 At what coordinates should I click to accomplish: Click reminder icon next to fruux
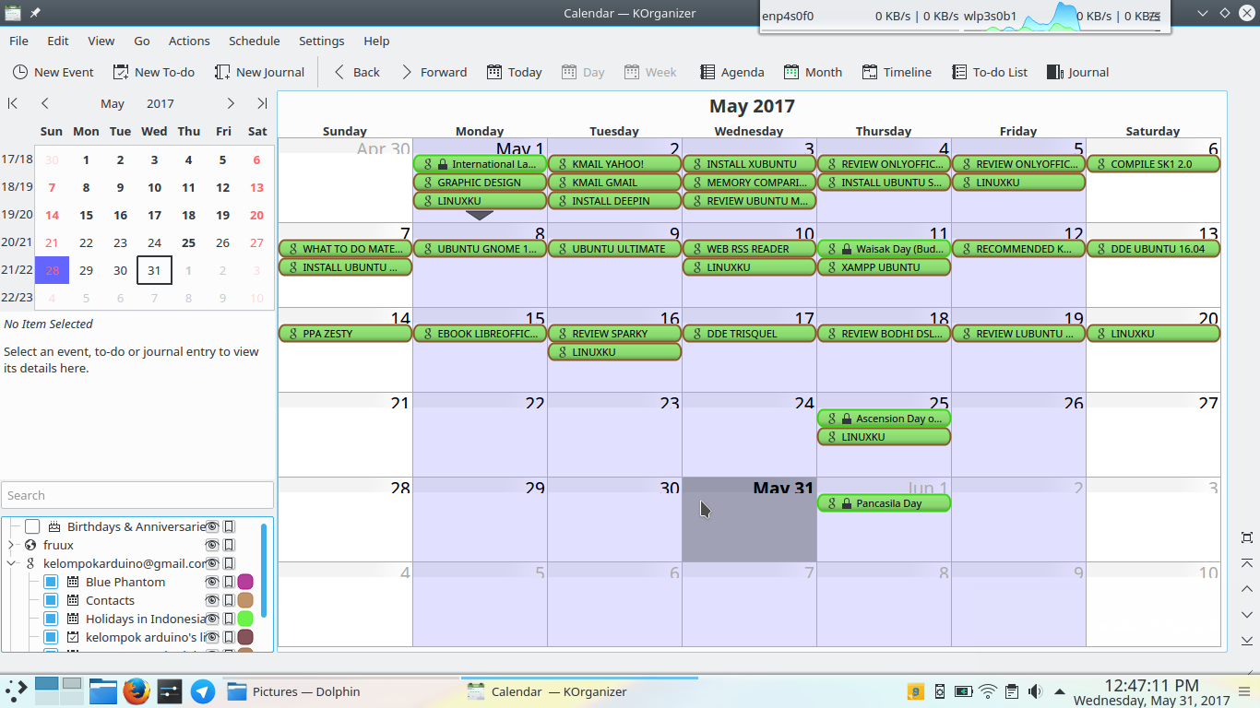pyautogui.click(x=229, y=545)
